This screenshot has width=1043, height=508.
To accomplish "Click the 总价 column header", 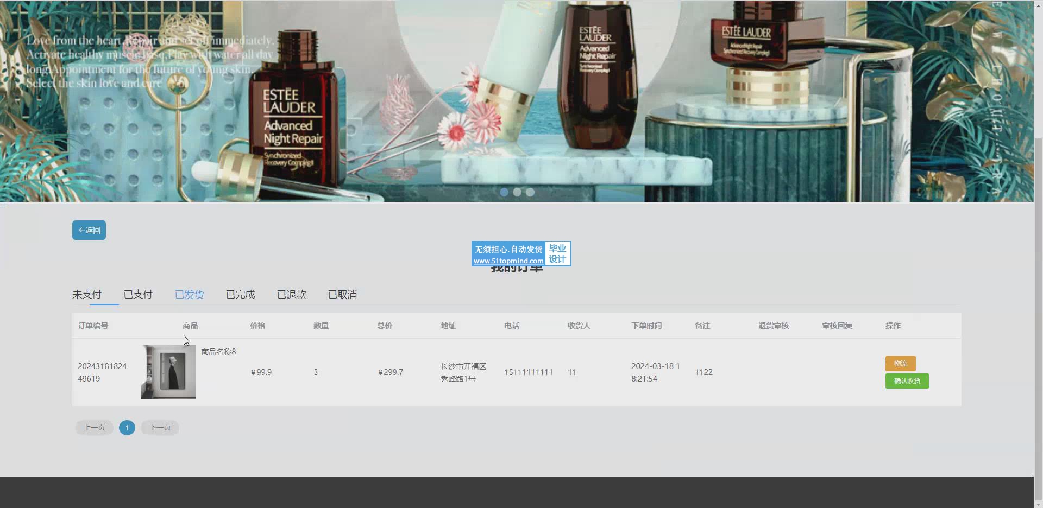I will pyautogui.click(x=385, y=326).
